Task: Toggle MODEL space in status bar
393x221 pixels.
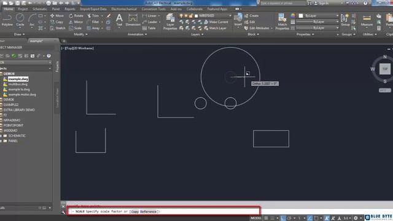Action: pyautogui.click(x=256, y=219)
